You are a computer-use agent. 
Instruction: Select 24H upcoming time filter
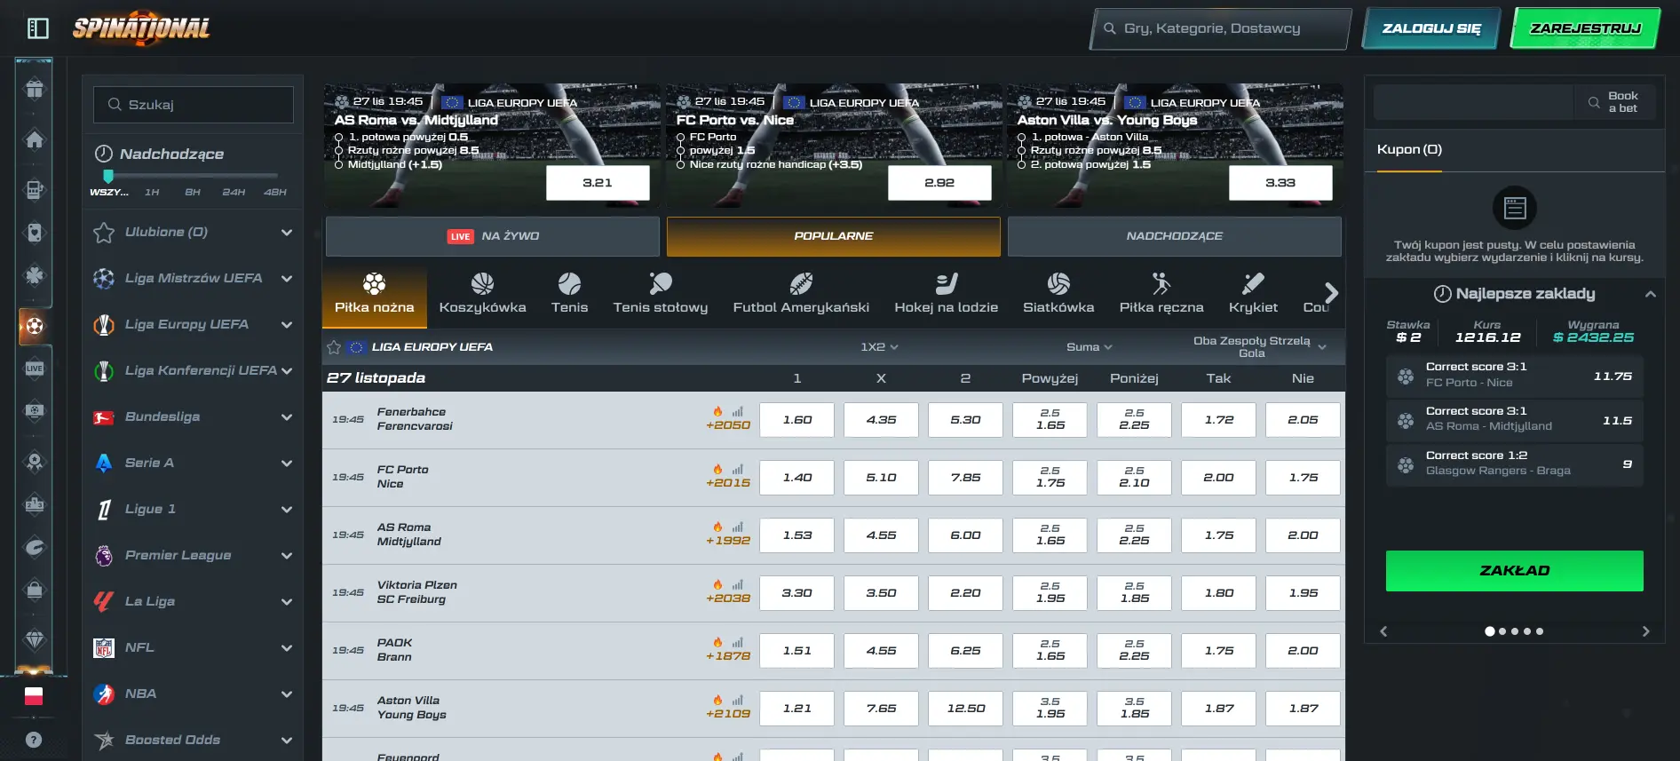[234, 192]
